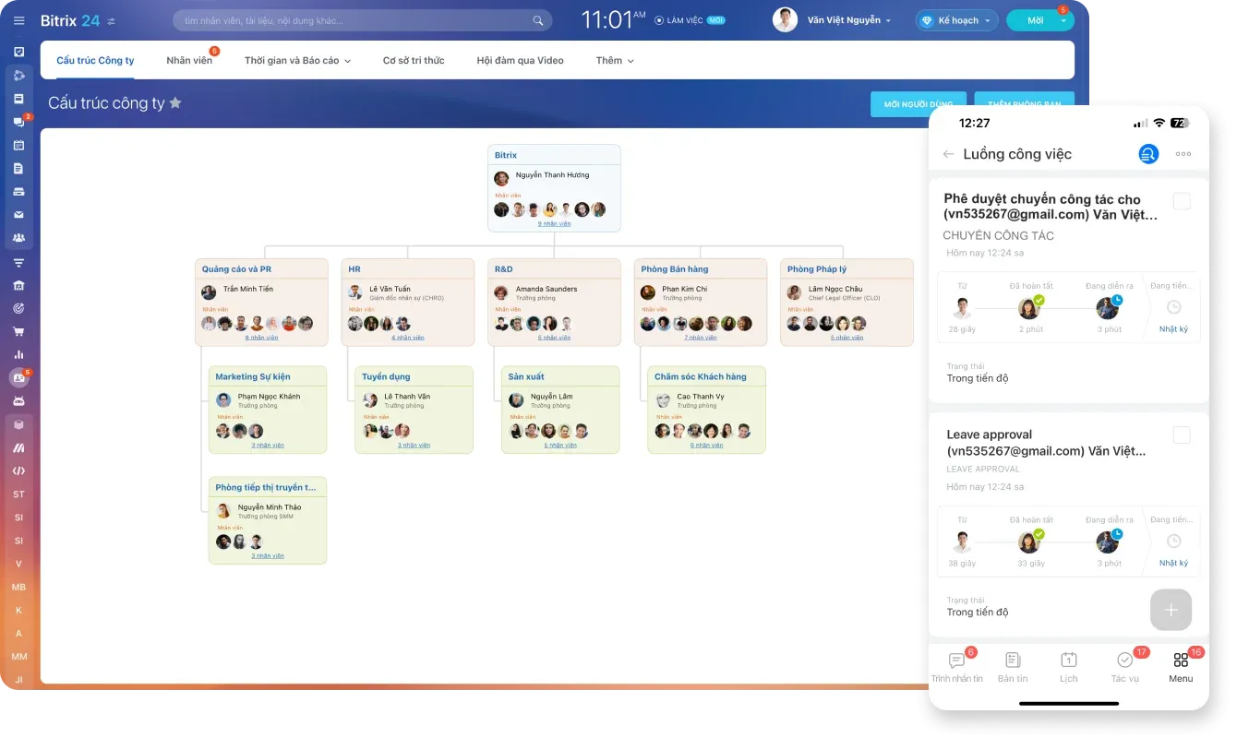1237x738 pixels.
Task: Switch to the Nhân viên tab
Action: (x=189, y=61)
